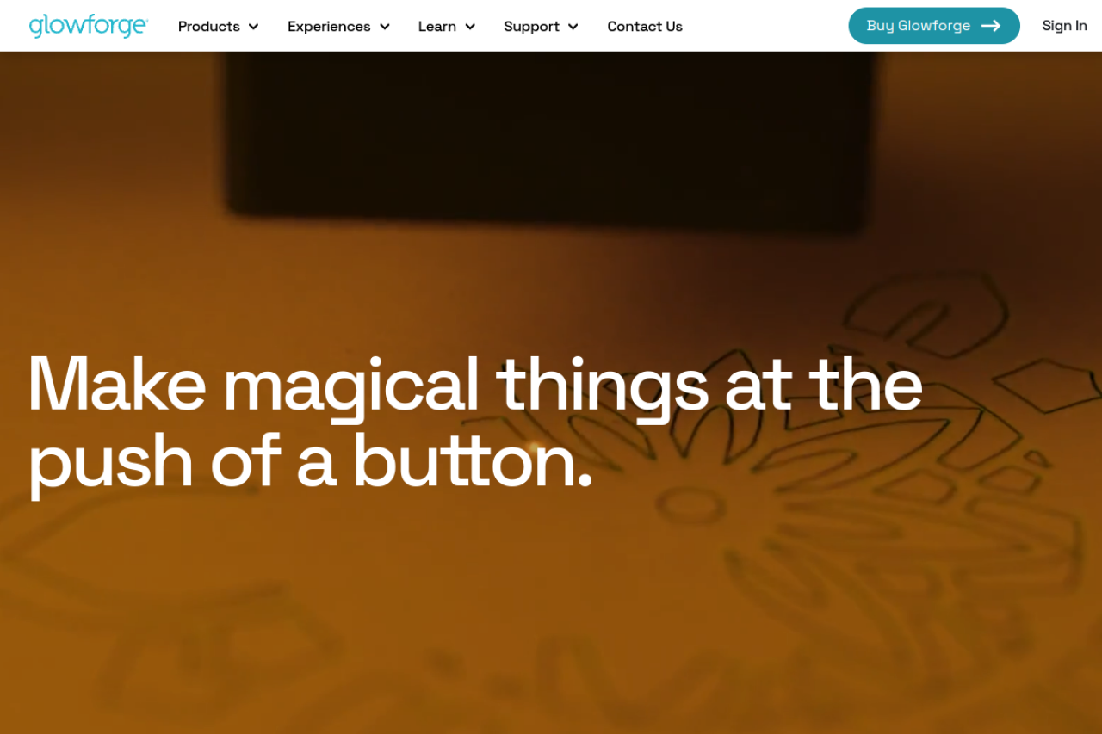Screen dimensions: 1102x734
Task: Open the Learn menu label
Action: pyautogui.click(x=437, y=27)
